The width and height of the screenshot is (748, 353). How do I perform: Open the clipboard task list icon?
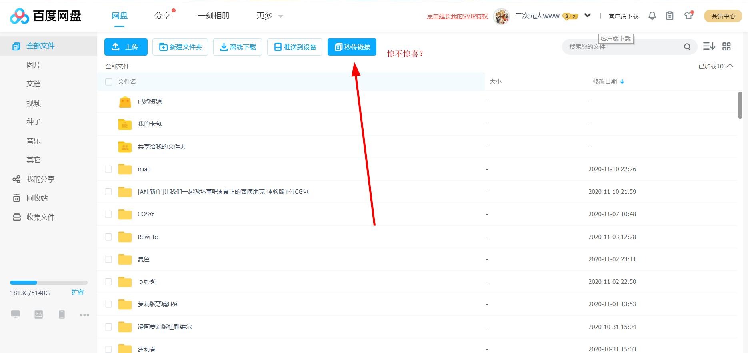[670, 16]
